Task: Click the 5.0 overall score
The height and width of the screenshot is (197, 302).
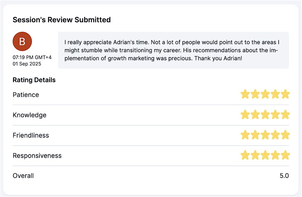Action: coord(284,176)
